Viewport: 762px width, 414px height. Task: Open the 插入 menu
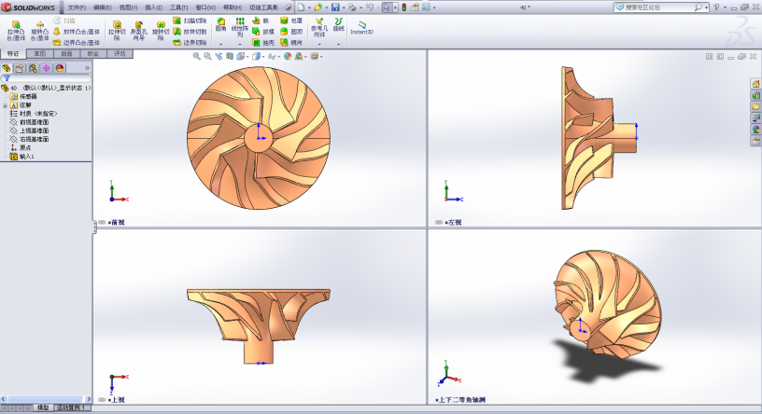[153, 7]
